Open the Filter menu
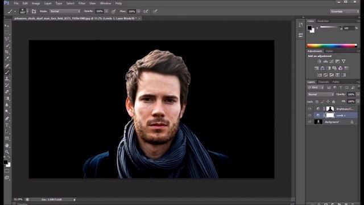Image resolution: width=364 pixels, height=205 pixels. (x=82, y=3)
